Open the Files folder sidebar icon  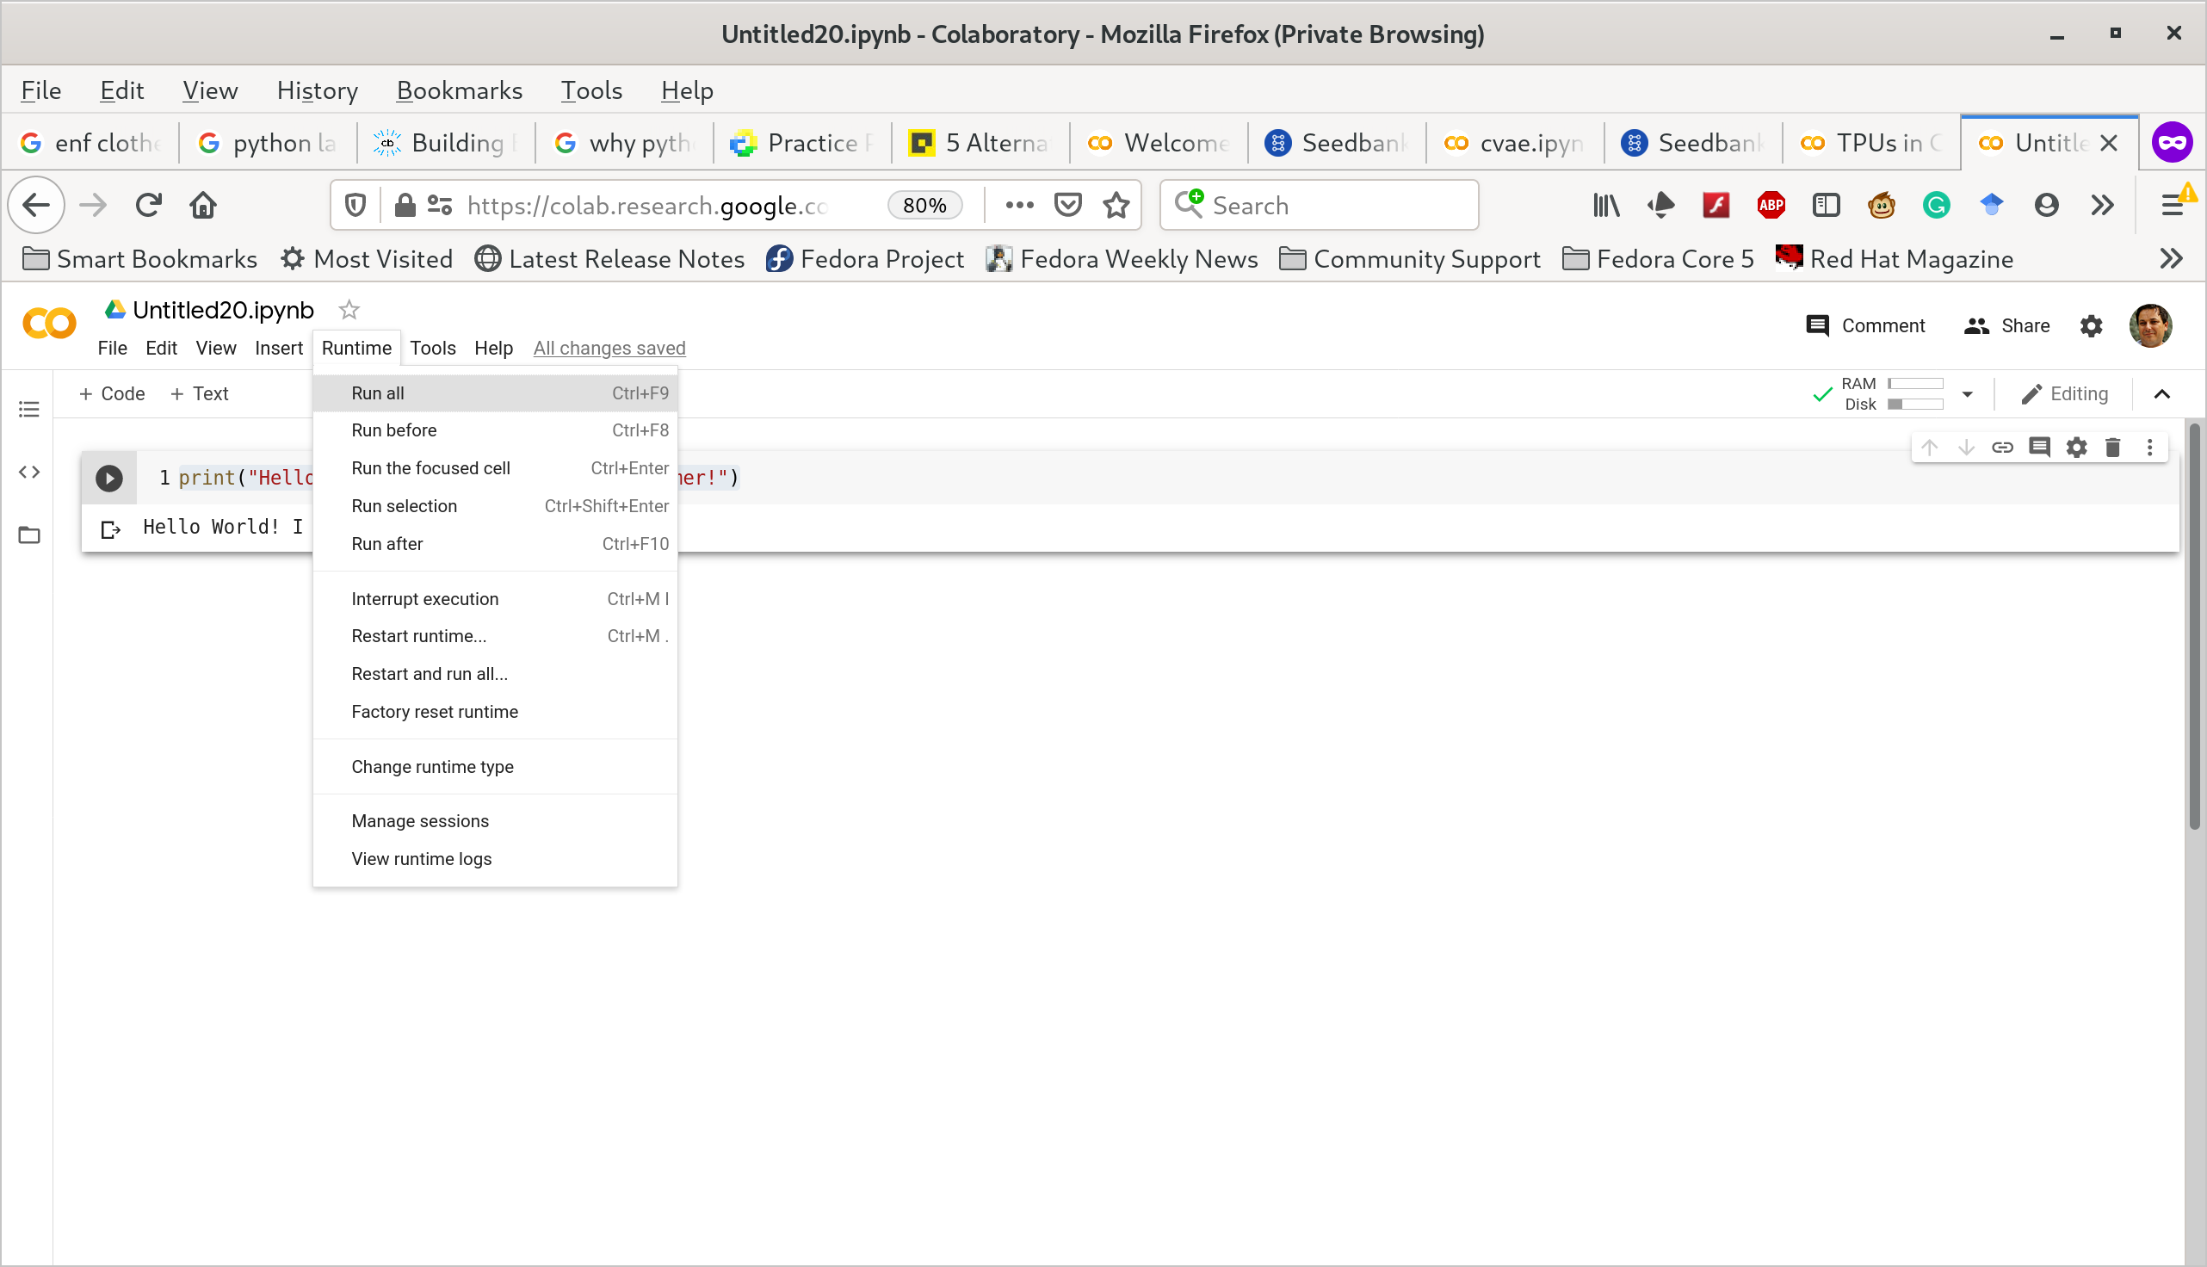click(x=28, y=535)
